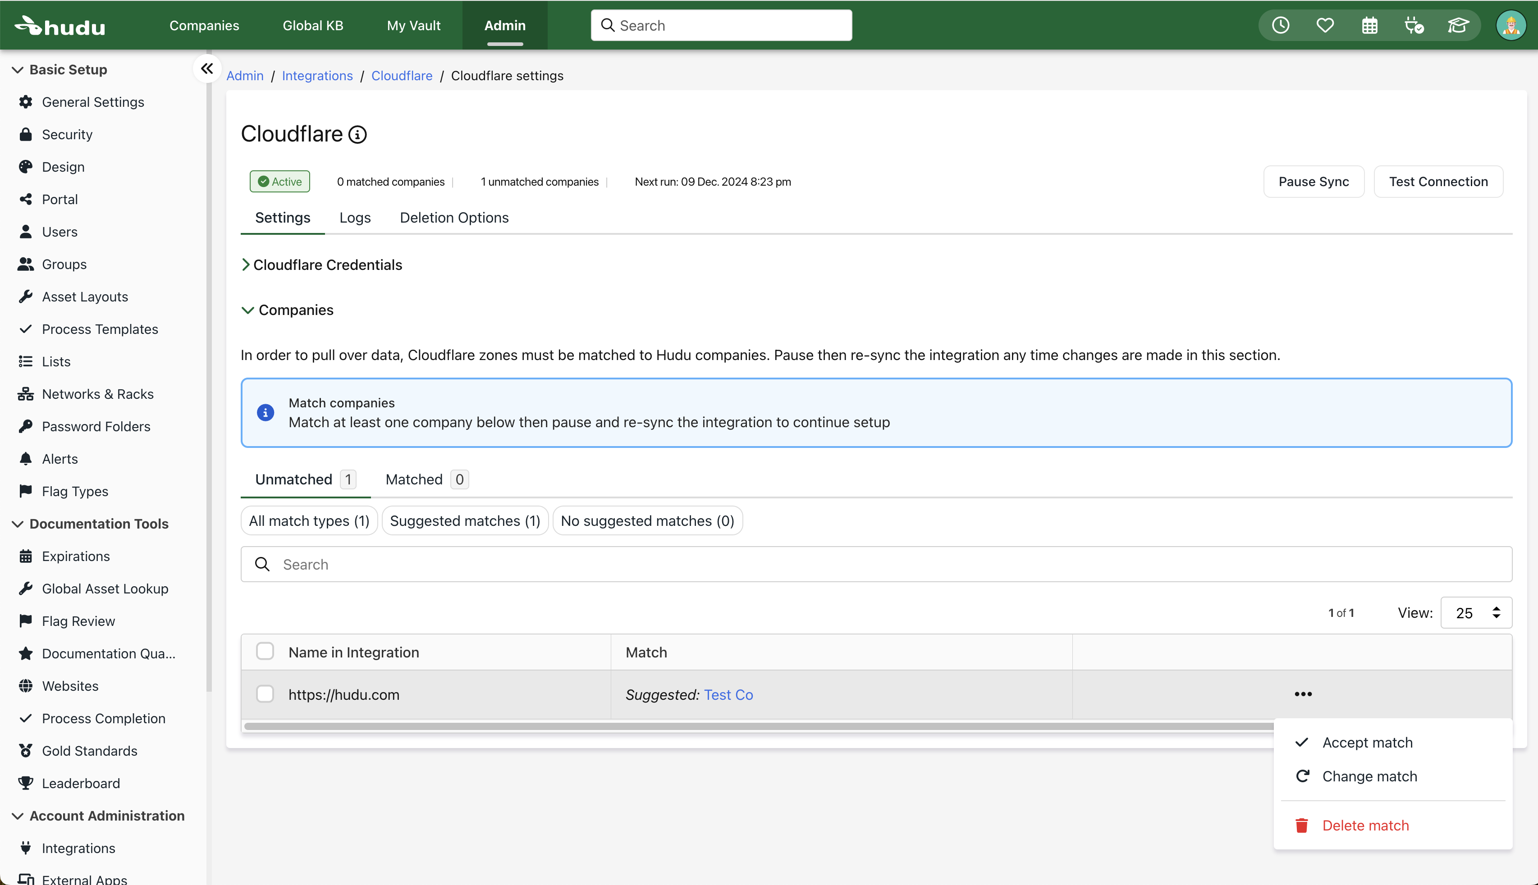Select Accept match from context menu
Viewport: 1538px width, 885px height.
point(1367,743)
